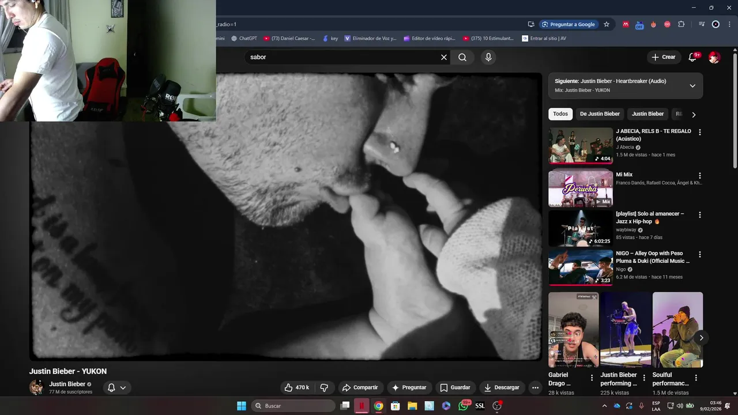Click the Crear button

664,57
